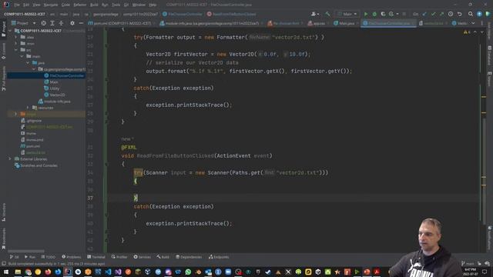Start debugging with the bug icon
Image resolution: width=493 pixels, height=277 pixels.
click(374, 14)
